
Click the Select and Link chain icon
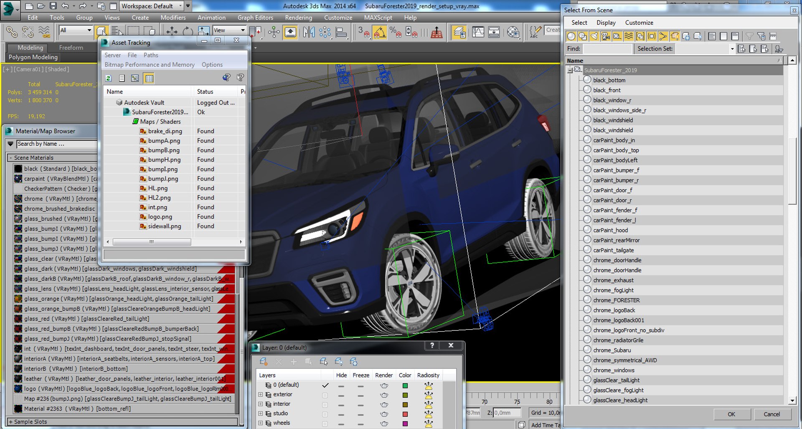coord(12,32)
